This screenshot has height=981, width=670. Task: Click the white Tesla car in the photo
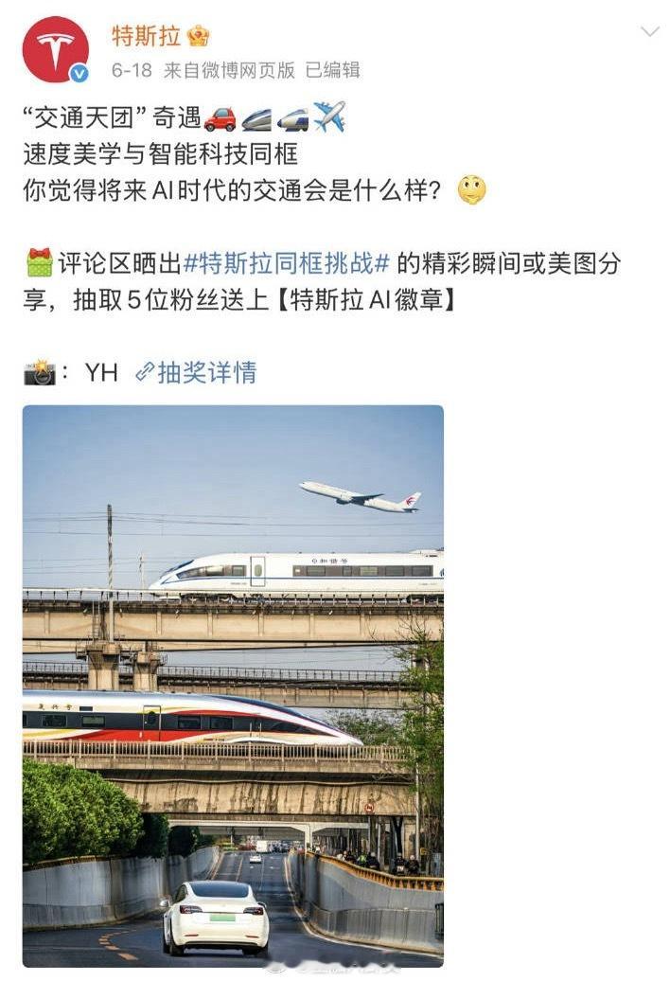pyautogui.click(x=216, y=918)
